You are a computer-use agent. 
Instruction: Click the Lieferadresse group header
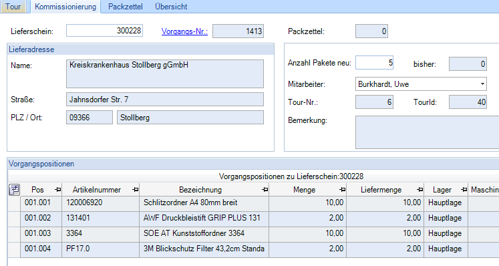coord(140,49)
